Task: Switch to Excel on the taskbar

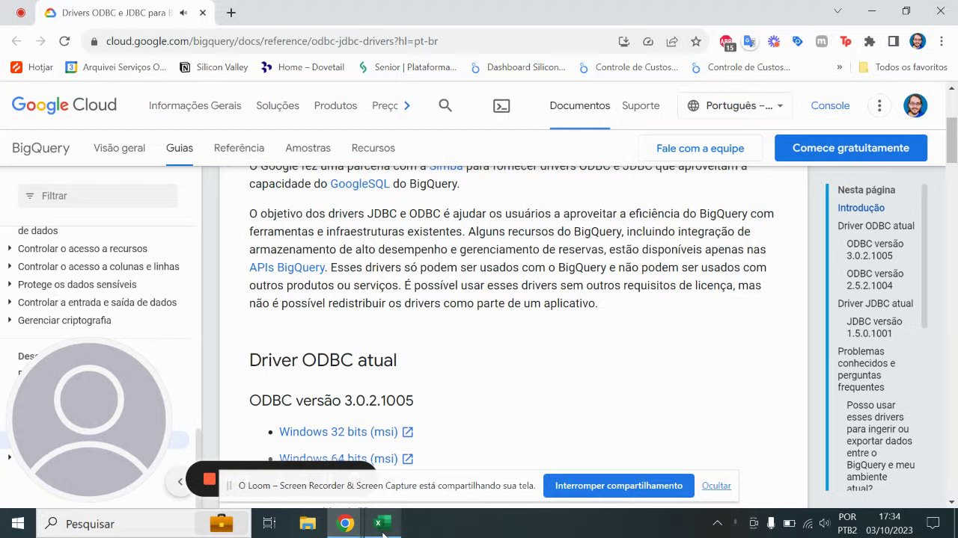Action: pyautogui.click(x=382, y=523)
